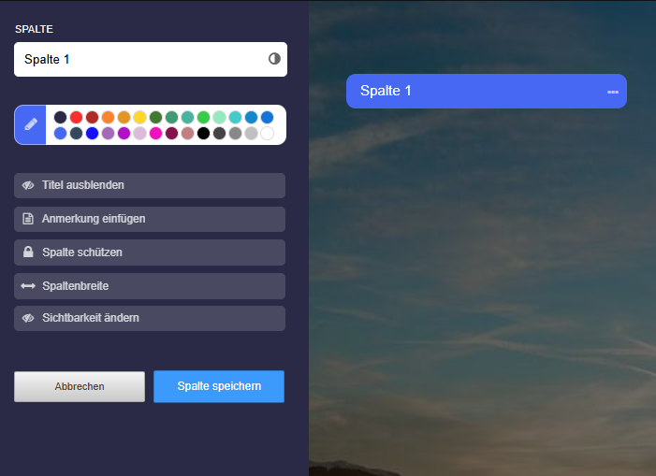Screen dimensions: 656x476
Task: Click the note icon for Anmerkung einfügen
Action: coord(28,219)
